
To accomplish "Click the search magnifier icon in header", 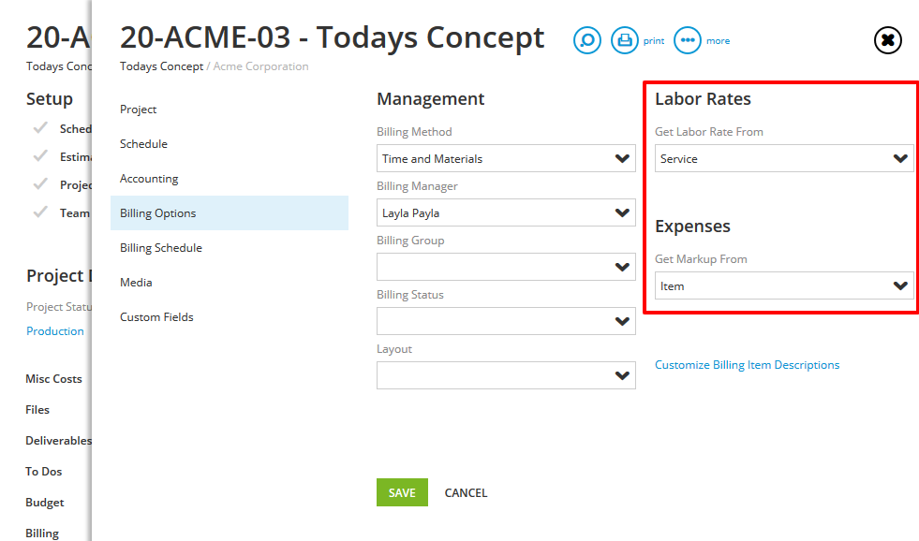I will [x=586, y=40].
